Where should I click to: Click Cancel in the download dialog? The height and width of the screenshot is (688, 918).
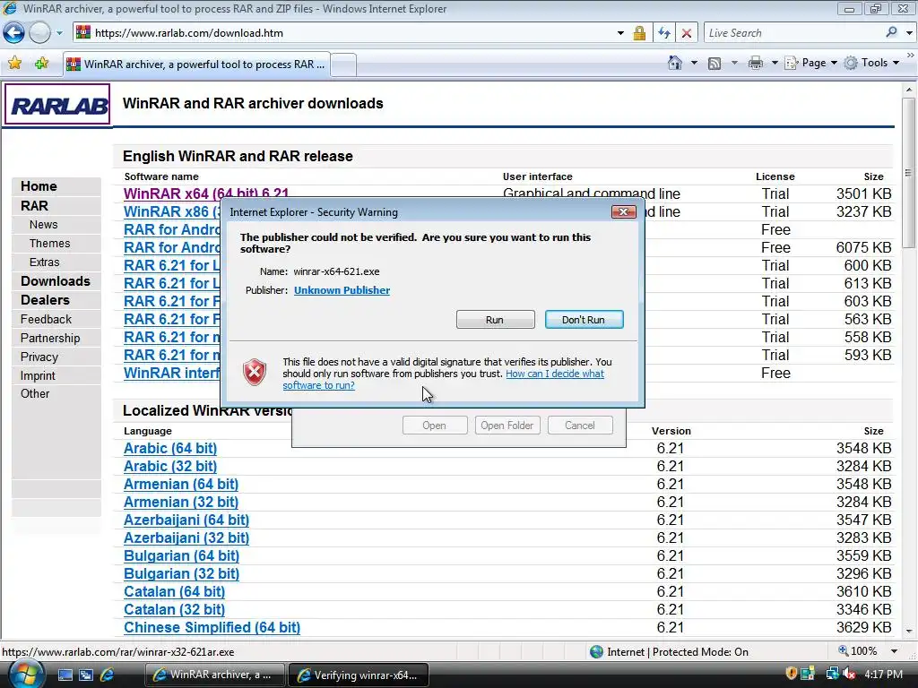click(x=580, y=426)
